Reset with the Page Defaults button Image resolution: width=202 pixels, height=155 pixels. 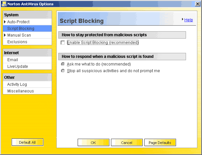tap(160, 143)
